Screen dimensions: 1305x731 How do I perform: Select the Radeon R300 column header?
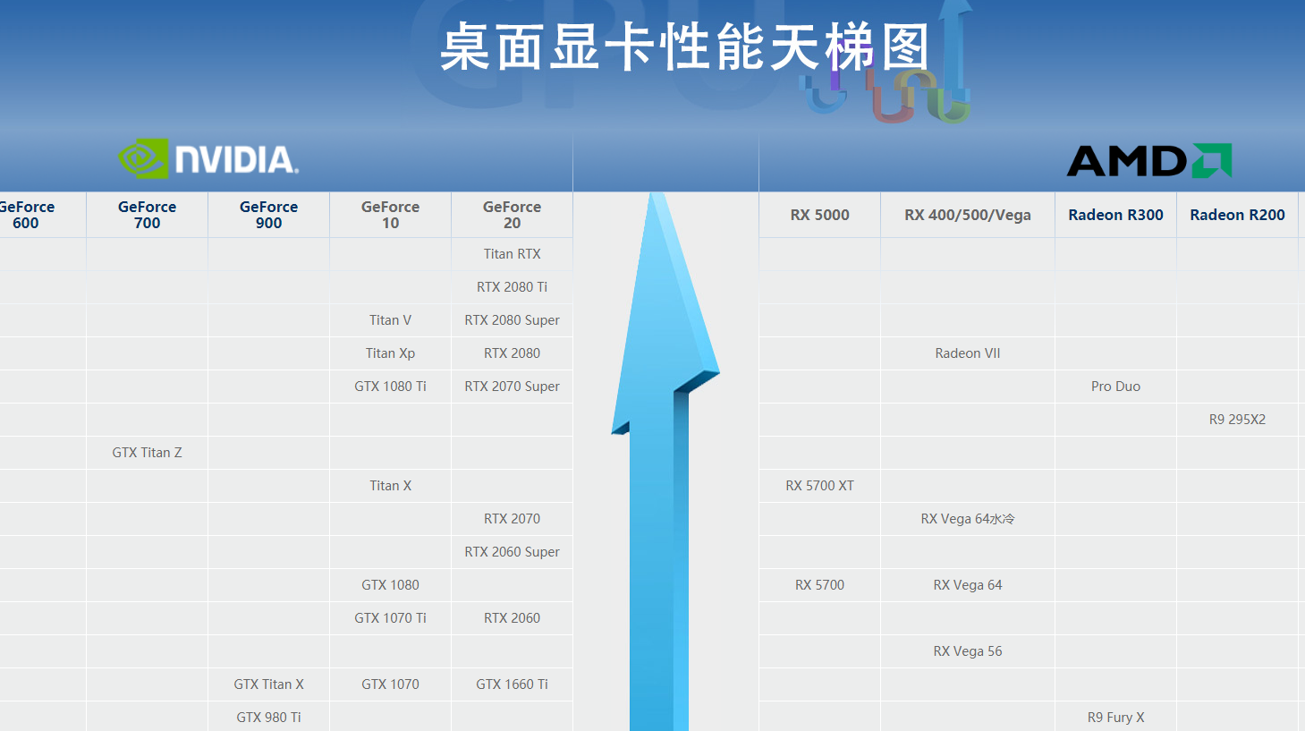point(1116,215)
